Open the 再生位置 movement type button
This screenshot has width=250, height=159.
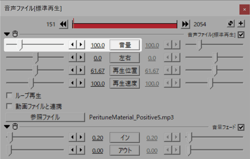point(125,70)
